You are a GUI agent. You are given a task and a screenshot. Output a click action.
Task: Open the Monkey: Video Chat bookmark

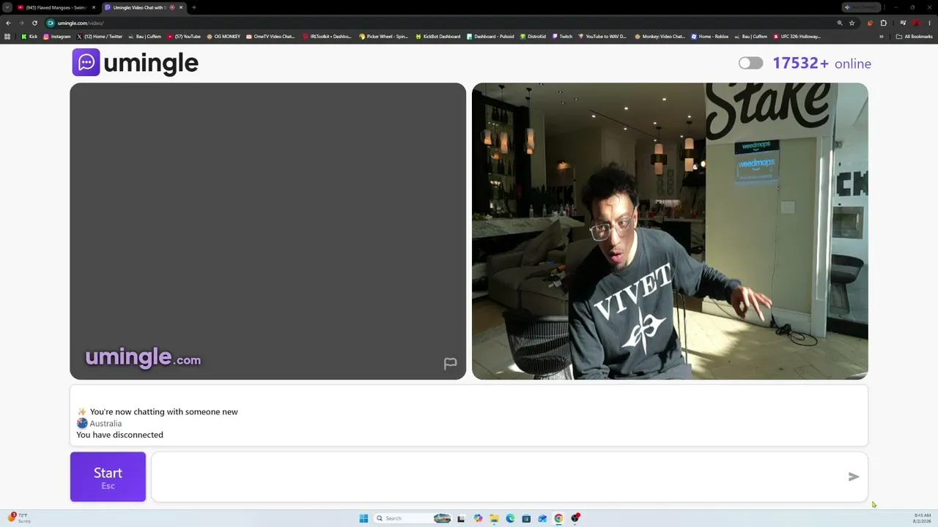pos(660,37)
